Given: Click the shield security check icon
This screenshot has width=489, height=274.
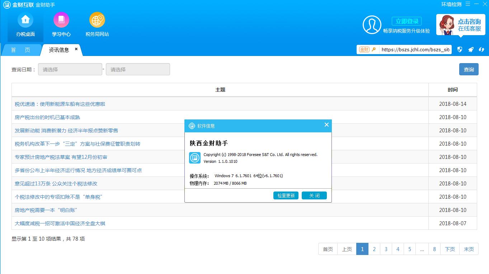Looking at the screenshot, I should 460,49.
